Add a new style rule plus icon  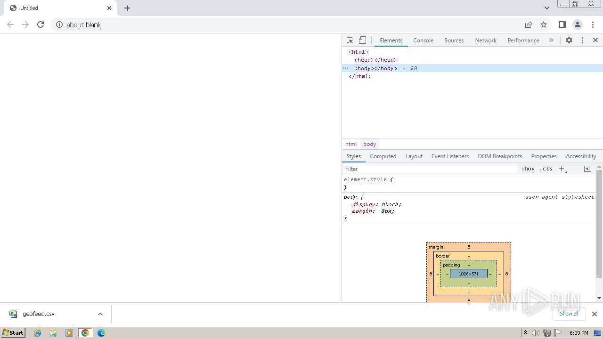pyautogui.click(x=562, y=169)
